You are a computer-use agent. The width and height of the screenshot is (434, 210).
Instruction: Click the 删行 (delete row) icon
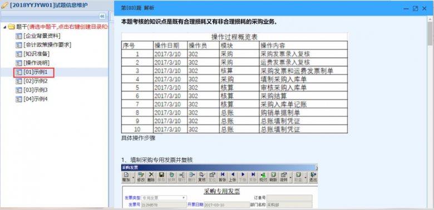(192, 177)
